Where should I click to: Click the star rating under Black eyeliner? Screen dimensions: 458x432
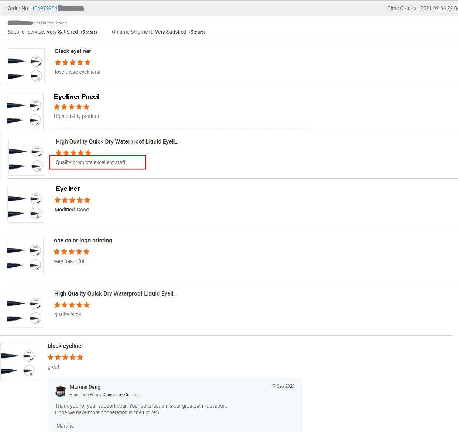coord(73,62)
